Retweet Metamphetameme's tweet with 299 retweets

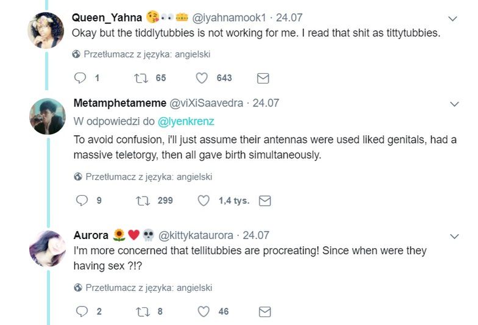[x=142, y=201]
